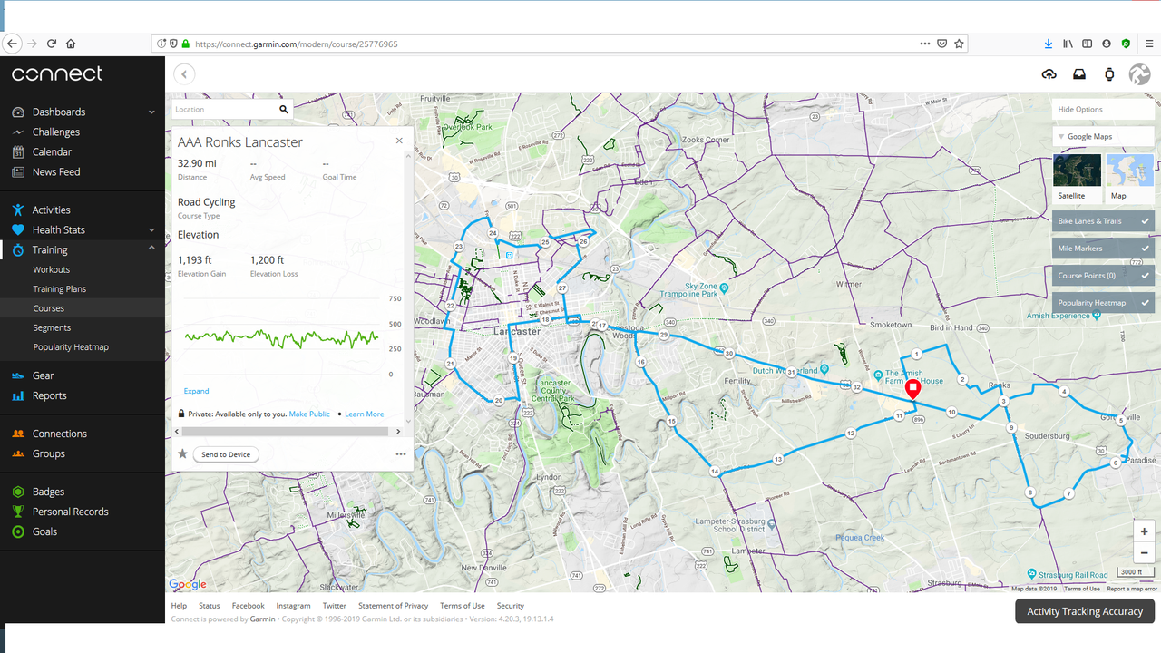Click the elevation profile graph
The height and width of the screenshot is (653, 1161).
tap(281, 337)
